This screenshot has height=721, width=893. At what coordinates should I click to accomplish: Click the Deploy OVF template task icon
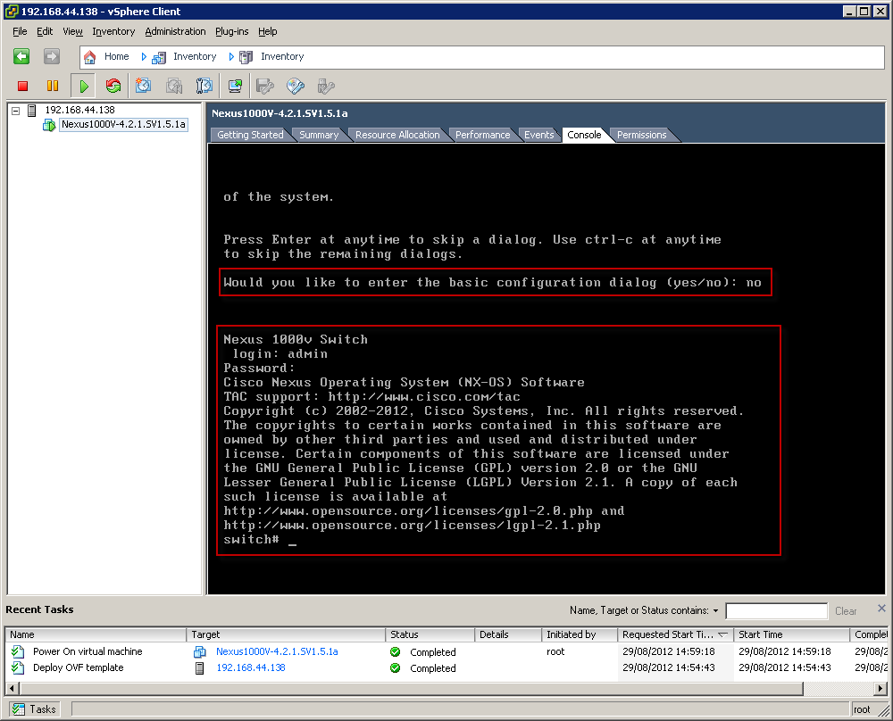[18, 667]
